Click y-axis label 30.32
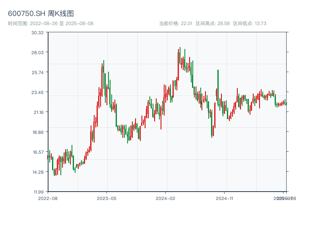This screenshot has width=318, height=239. [37, 33]
